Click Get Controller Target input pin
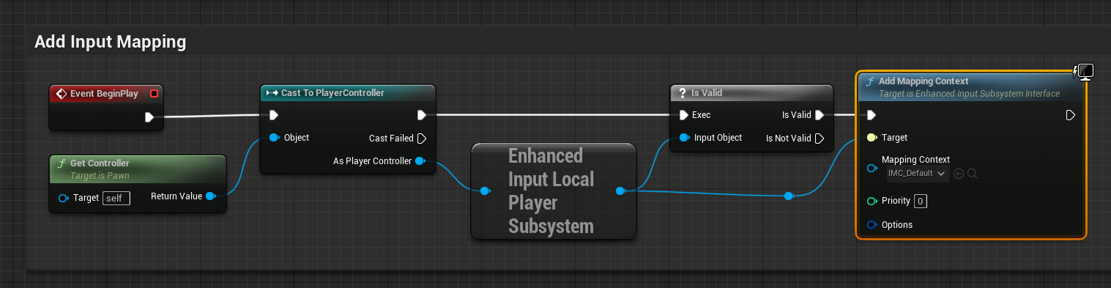Viewport: 1111px width, 288px height. [64, 197]
